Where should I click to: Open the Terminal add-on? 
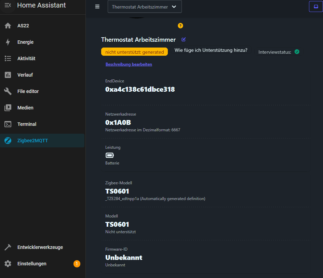27,124
